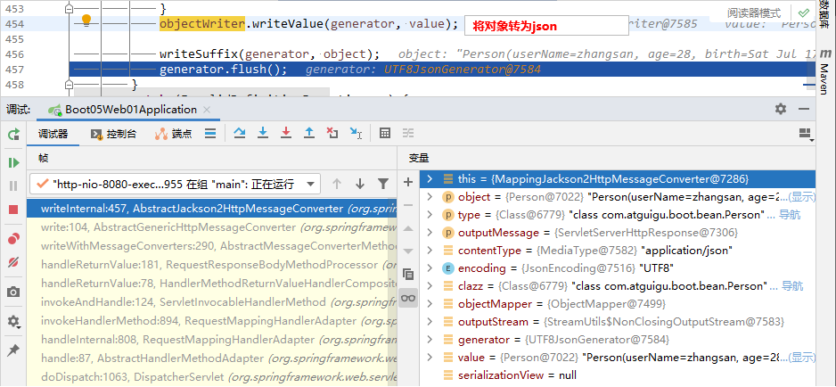Expand the 'outputMessage' variable node

click(430, 233)
